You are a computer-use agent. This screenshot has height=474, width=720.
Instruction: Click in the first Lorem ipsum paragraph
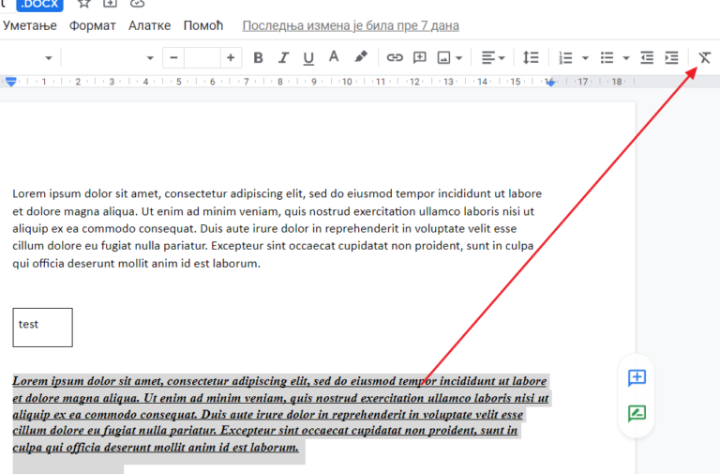(277, 228)
